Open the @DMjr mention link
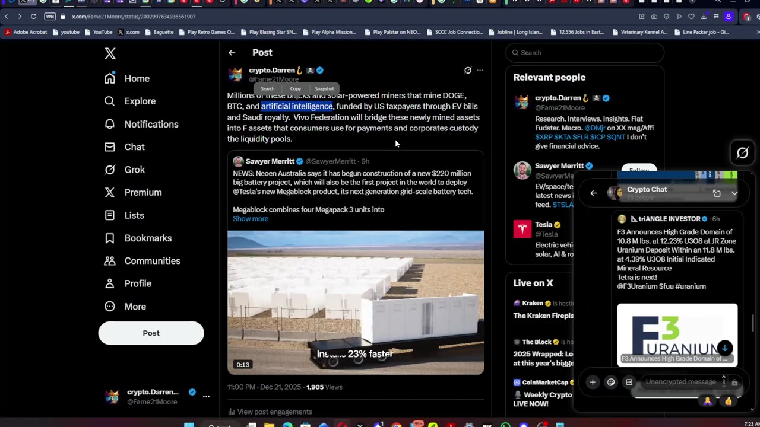Screen dimensions: 760x427 coord(595,128)
